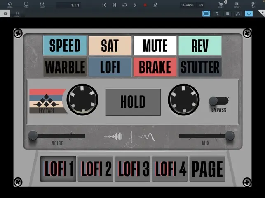Image resolution: width=265 pixels, height=198 pixels.
Task: Switch to the PAGE tab
Action: click(207, 169)
